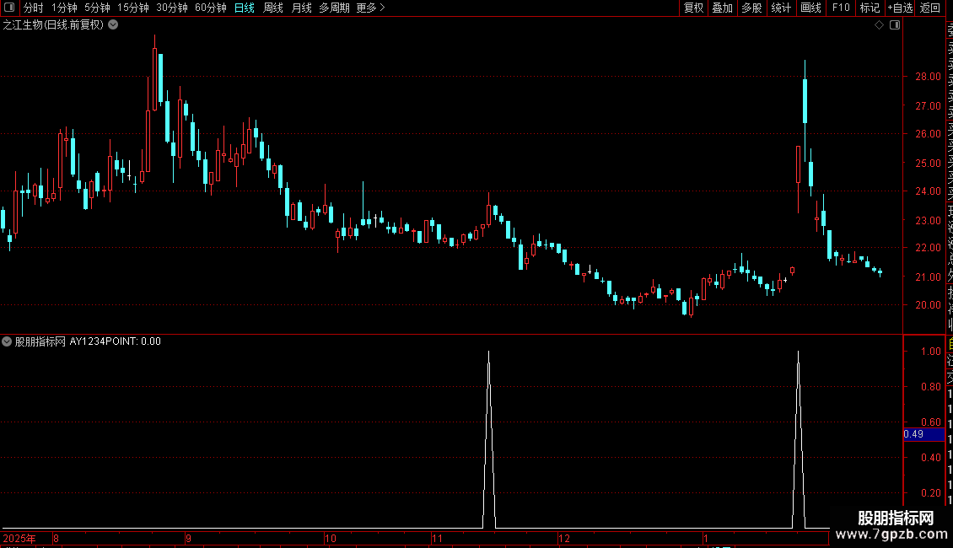953x548 pixels.
Task: Click month 11 marker on the timeline
Action: [437, 538]
